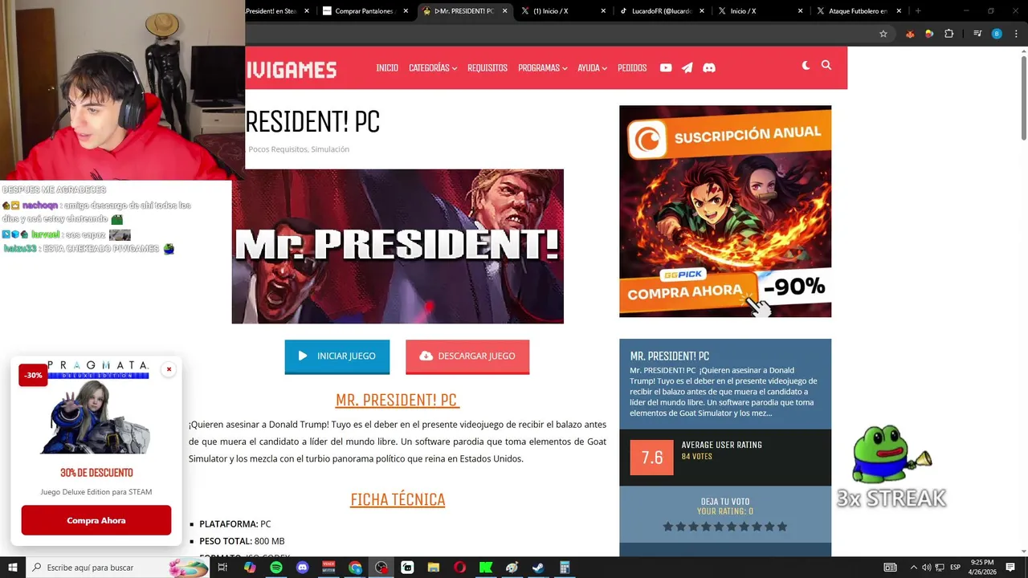Screen dimensions: 1028x578
Task: Click PIVIGAMES site logo
Action: click(x=291, y=70)
